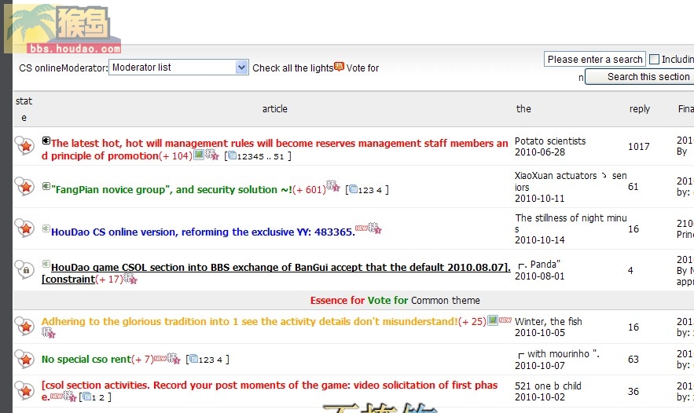This screenshot has height=413, width=694.
Task: Click the 'reply' column header
Action: (x=640, y=109)
